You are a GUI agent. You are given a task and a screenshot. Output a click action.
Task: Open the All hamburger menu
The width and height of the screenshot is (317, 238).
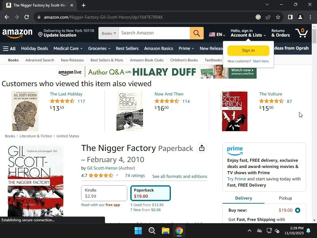click(x=9, y=49)
